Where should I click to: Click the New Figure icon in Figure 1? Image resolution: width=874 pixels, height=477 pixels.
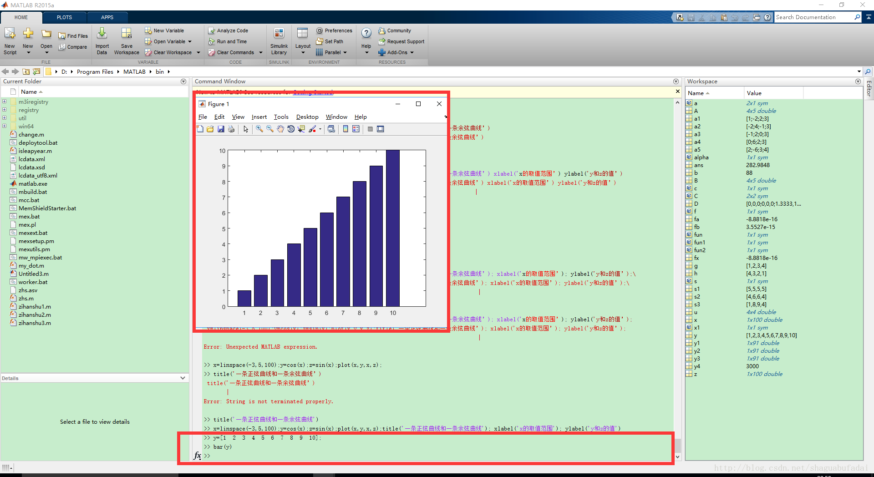pyautogui.click(x=200, y=129)
